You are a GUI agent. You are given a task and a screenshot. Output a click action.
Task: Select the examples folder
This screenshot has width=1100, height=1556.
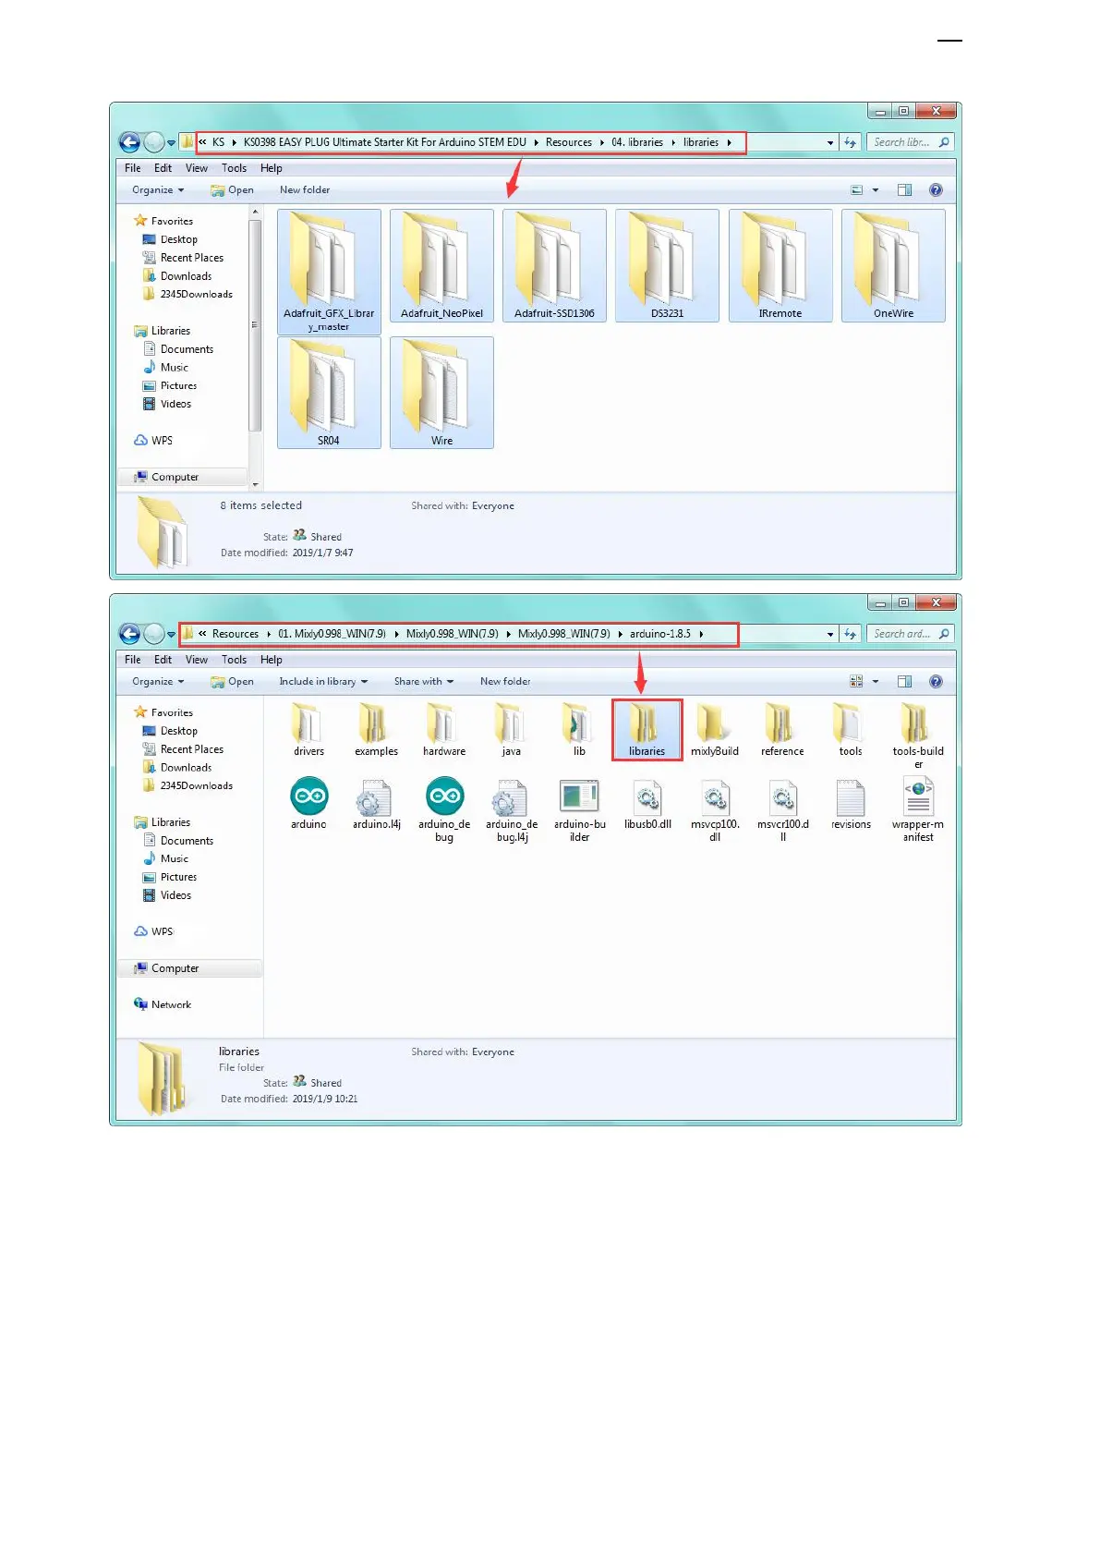pyautogui.click(x=376, y=730)
